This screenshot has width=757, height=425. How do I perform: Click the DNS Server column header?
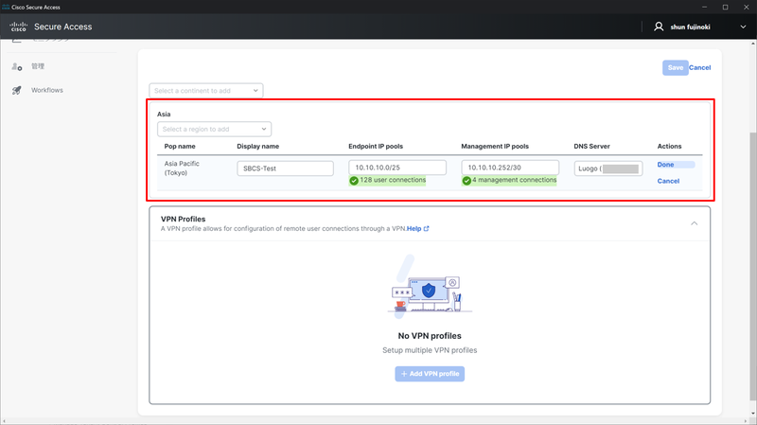[592, 147]
